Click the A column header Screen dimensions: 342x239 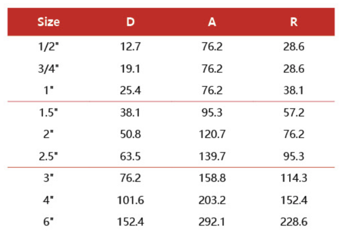coord(212,22)
